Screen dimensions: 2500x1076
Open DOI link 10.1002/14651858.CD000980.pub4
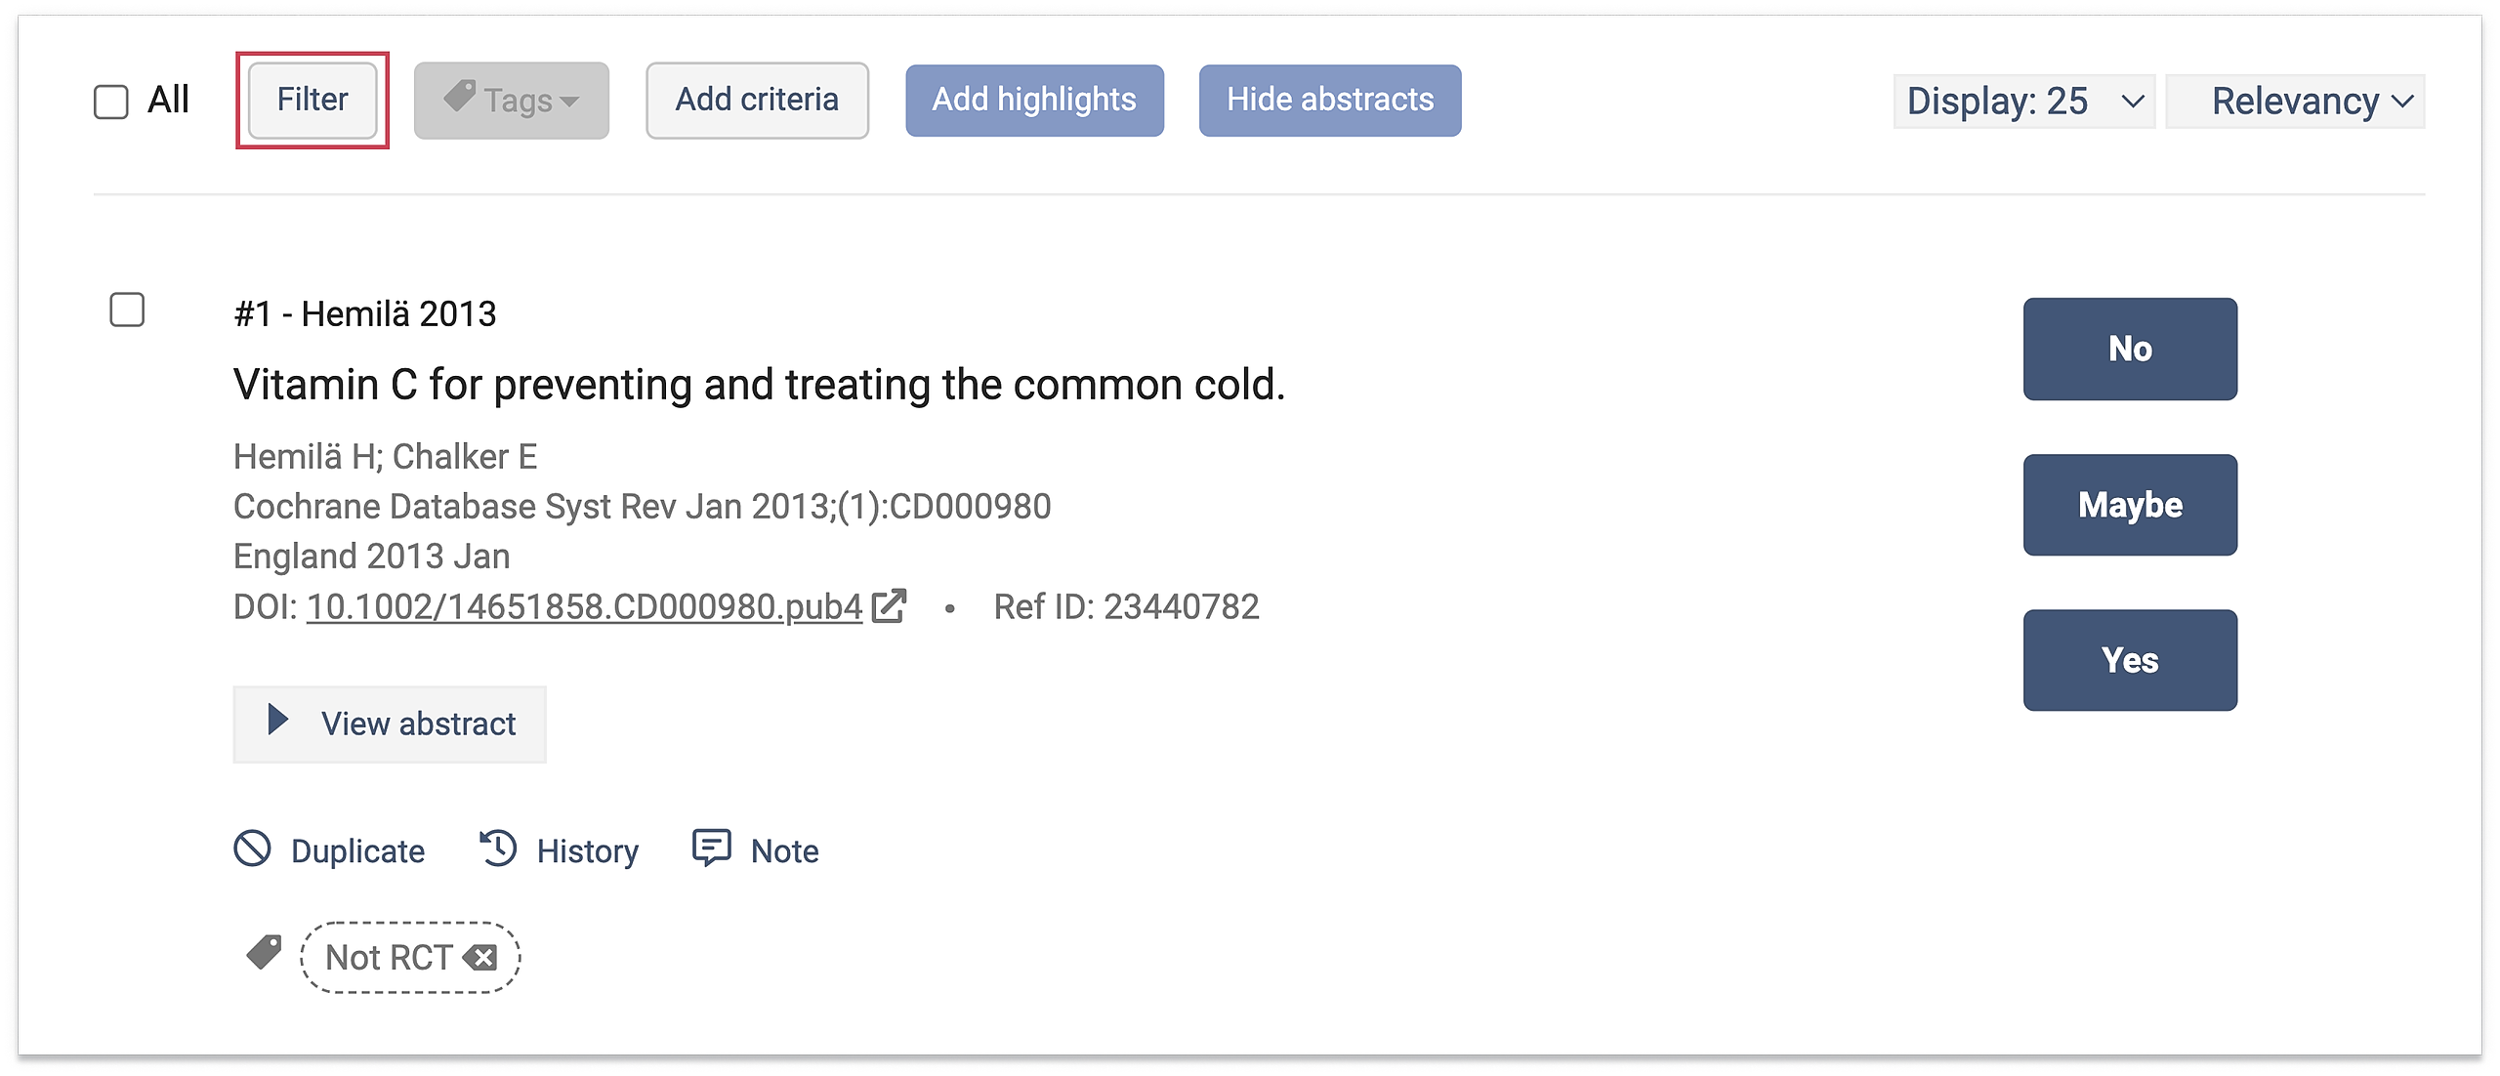click(x=584, y=606)
